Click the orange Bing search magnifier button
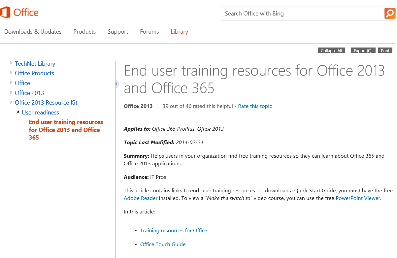The width and height of the screenshot is (397, 258). 390,14
